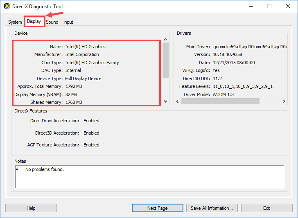
Task: Click the DAC Type value 'Internal'
Action: [x=73, y=70]
